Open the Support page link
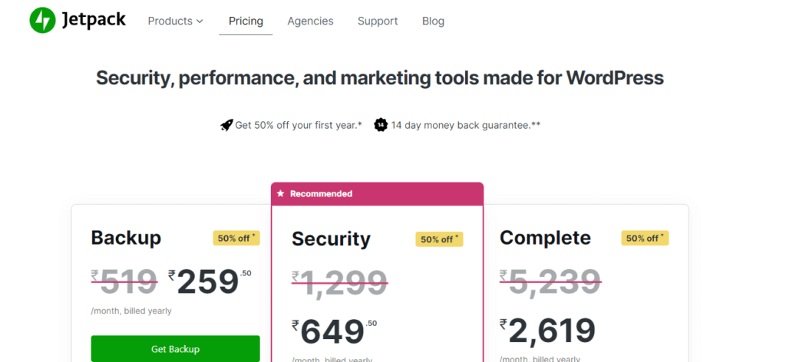This screenshot has width=786, height=362. click(378, 21)
